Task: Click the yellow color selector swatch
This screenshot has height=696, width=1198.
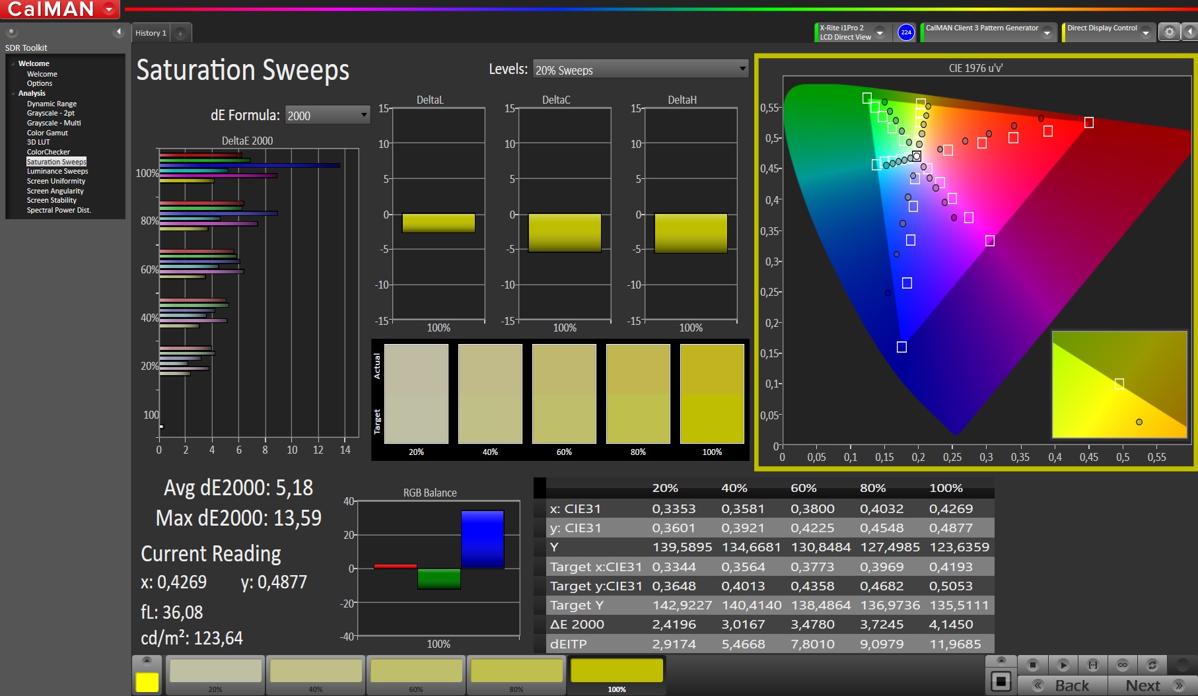Action: (x=147, y=682)
